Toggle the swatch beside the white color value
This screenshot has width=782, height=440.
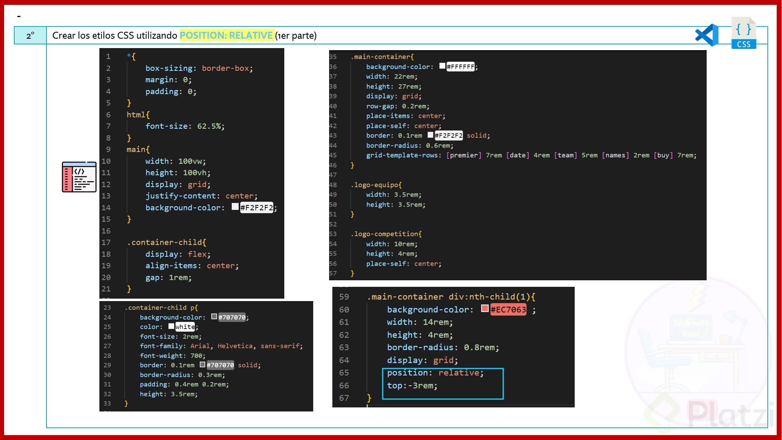point(171,326)
